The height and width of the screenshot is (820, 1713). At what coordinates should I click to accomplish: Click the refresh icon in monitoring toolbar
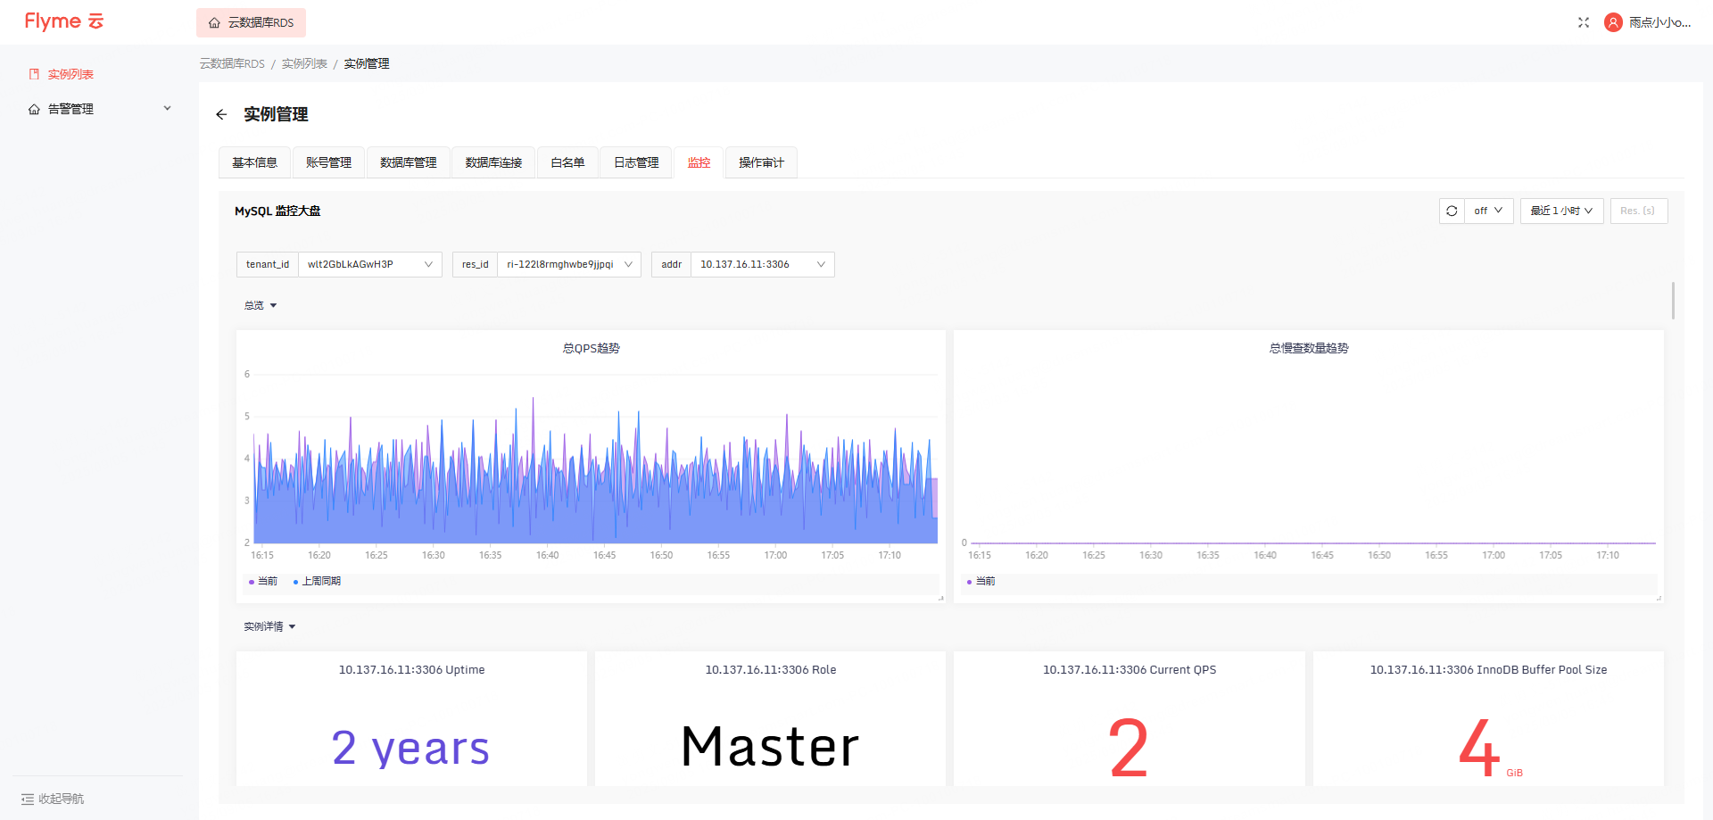click(1452, 211)
